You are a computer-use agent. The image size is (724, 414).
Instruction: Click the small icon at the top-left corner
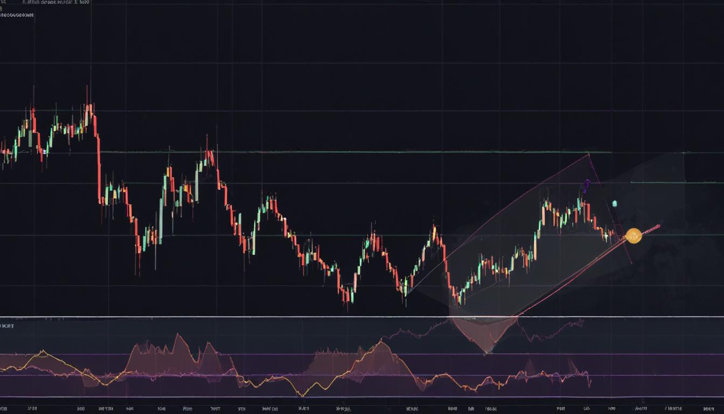2,2
